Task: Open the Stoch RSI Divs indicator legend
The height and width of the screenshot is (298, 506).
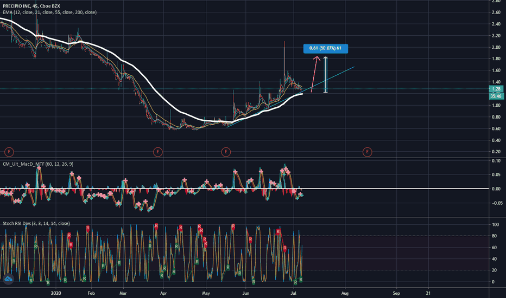Action: (36, 223)
